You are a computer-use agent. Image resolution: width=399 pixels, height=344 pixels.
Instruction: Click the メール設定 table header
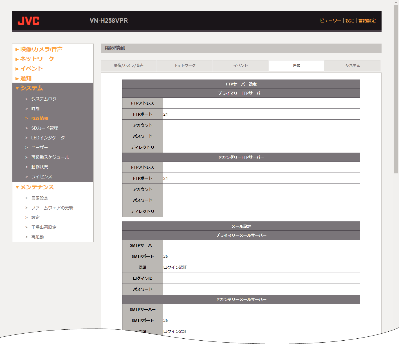(241, 227)
